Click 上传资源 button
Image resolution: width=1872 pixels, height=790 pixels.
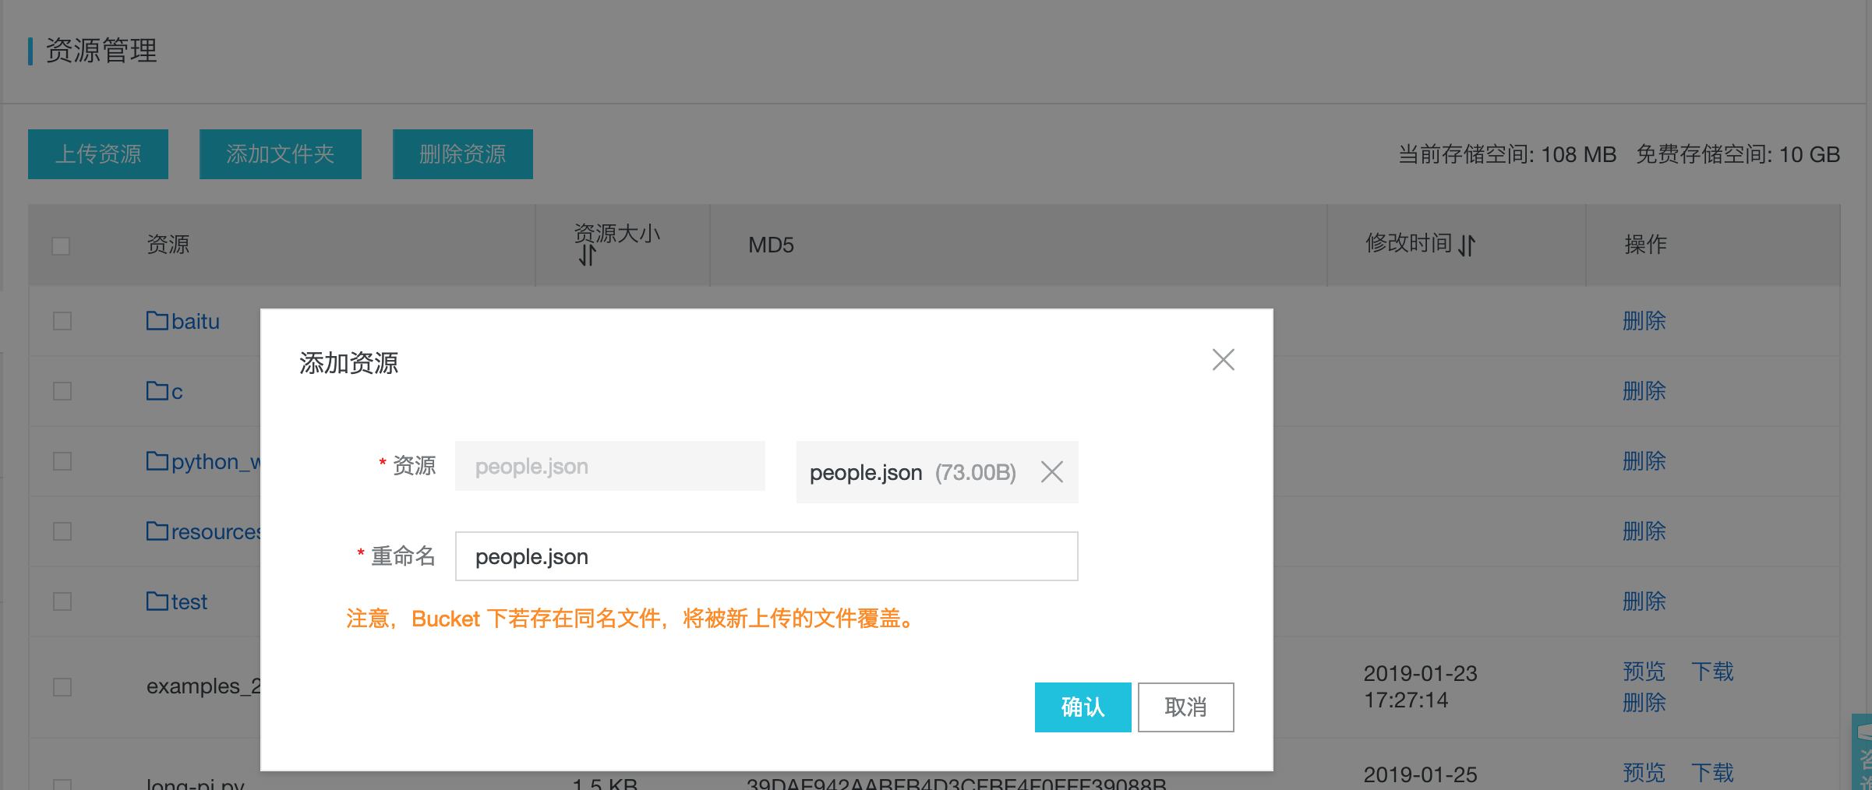coord(98,154)
